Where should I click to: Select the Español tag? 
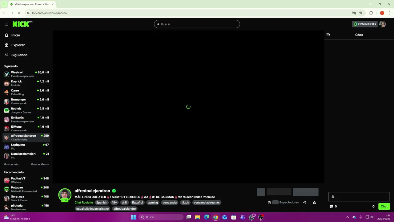(x=137, y=203)
